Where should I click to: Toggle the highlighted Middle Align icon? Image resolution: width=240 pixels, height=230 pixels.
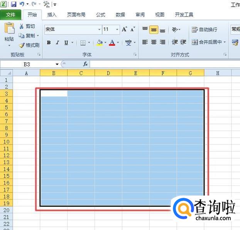154,30
